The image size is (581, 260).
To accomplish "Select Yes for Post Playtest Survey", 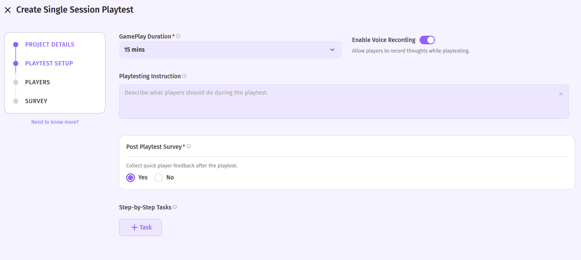I will click(x=131, y=178).
